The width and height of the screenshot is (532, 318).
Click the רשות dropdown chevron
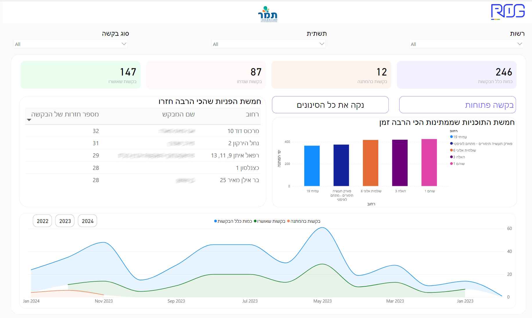point(520,44)
